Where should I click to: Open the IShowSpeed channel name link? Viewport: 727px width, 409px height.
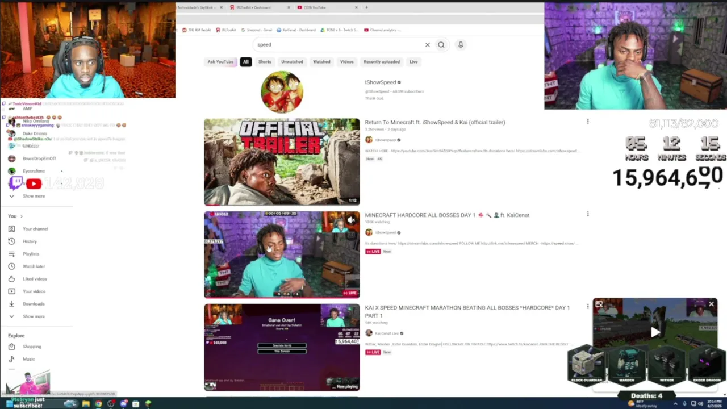[381, 82]
